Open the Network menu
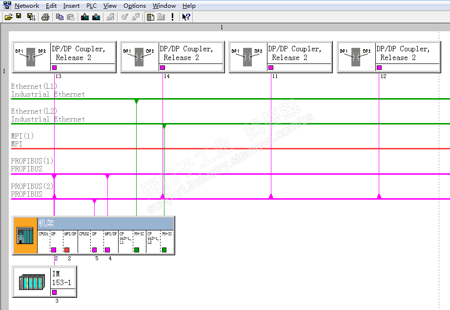Viewport: 450px width, 310px height. pyautogui.click(x=27, y=6)
